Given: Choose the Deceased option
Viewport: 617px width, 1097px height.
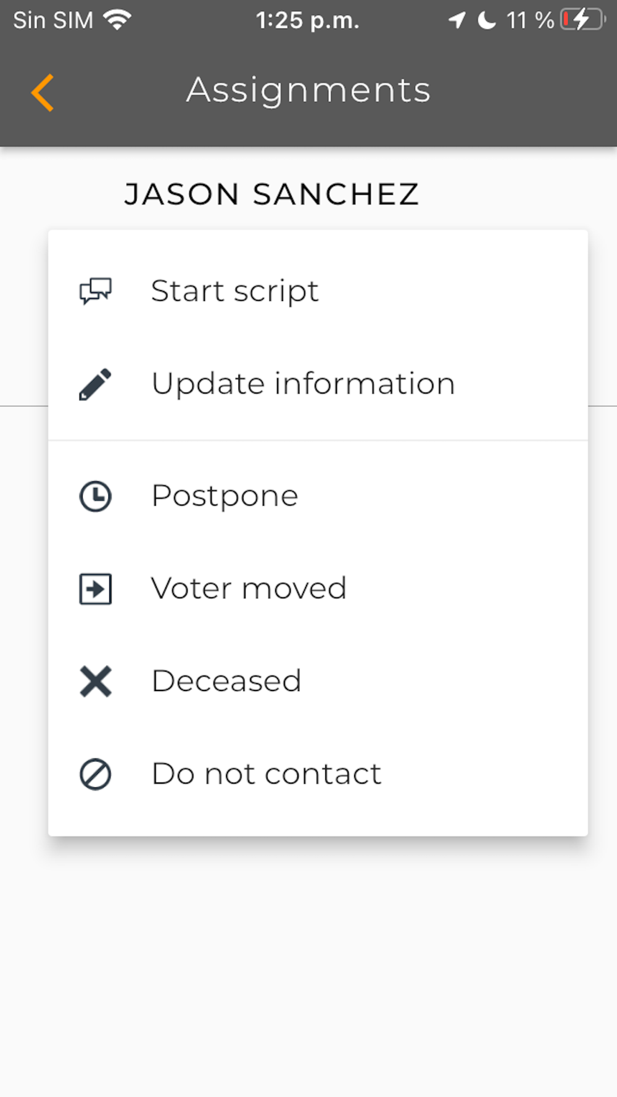Looking at the screenshot, I should (318, 681).
